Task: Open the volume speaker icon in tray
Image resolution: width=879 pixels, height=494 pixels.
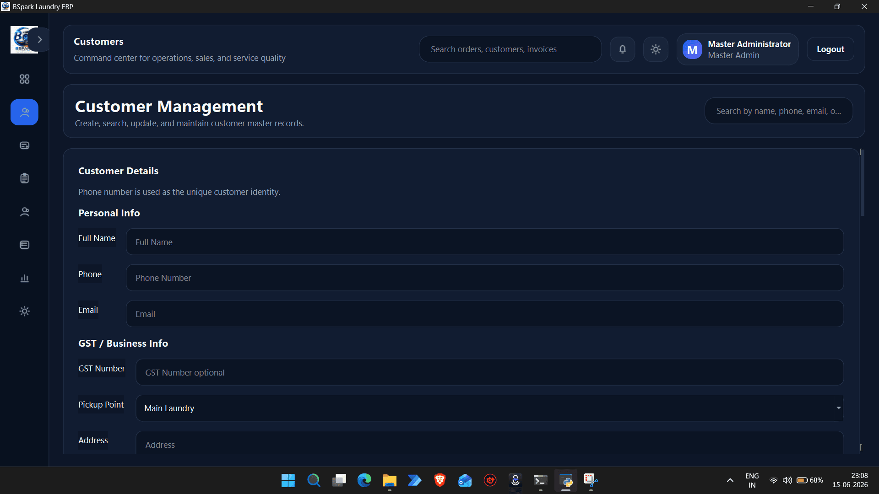Action: pyautogui.click(x=787, y=480)
